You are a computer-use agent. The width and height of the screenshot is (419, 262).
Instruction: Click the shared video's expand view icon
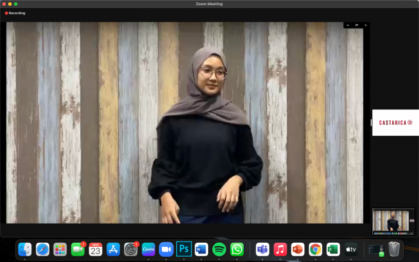pyautogui.click(x=356, y=25)
